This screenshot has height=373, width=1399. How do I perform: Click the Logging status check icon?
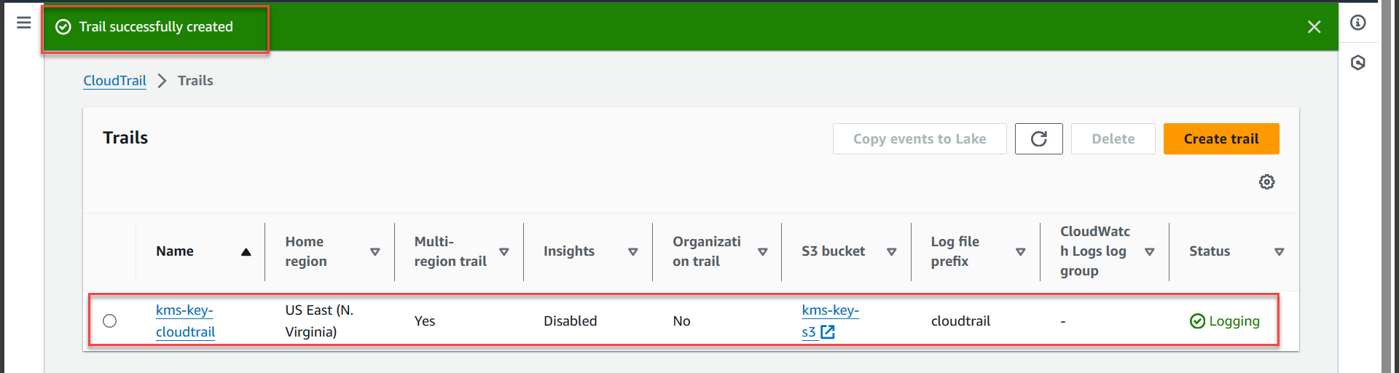(x=1197, y=321)
